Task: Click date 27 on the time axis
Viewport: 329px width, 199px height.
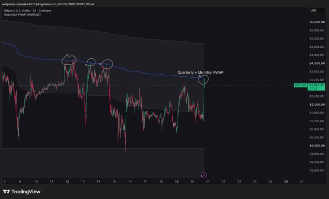Action: pos(302,182)
